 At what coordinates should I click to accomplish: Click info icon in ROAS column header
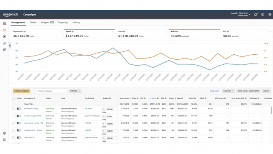tap(205, 98)
